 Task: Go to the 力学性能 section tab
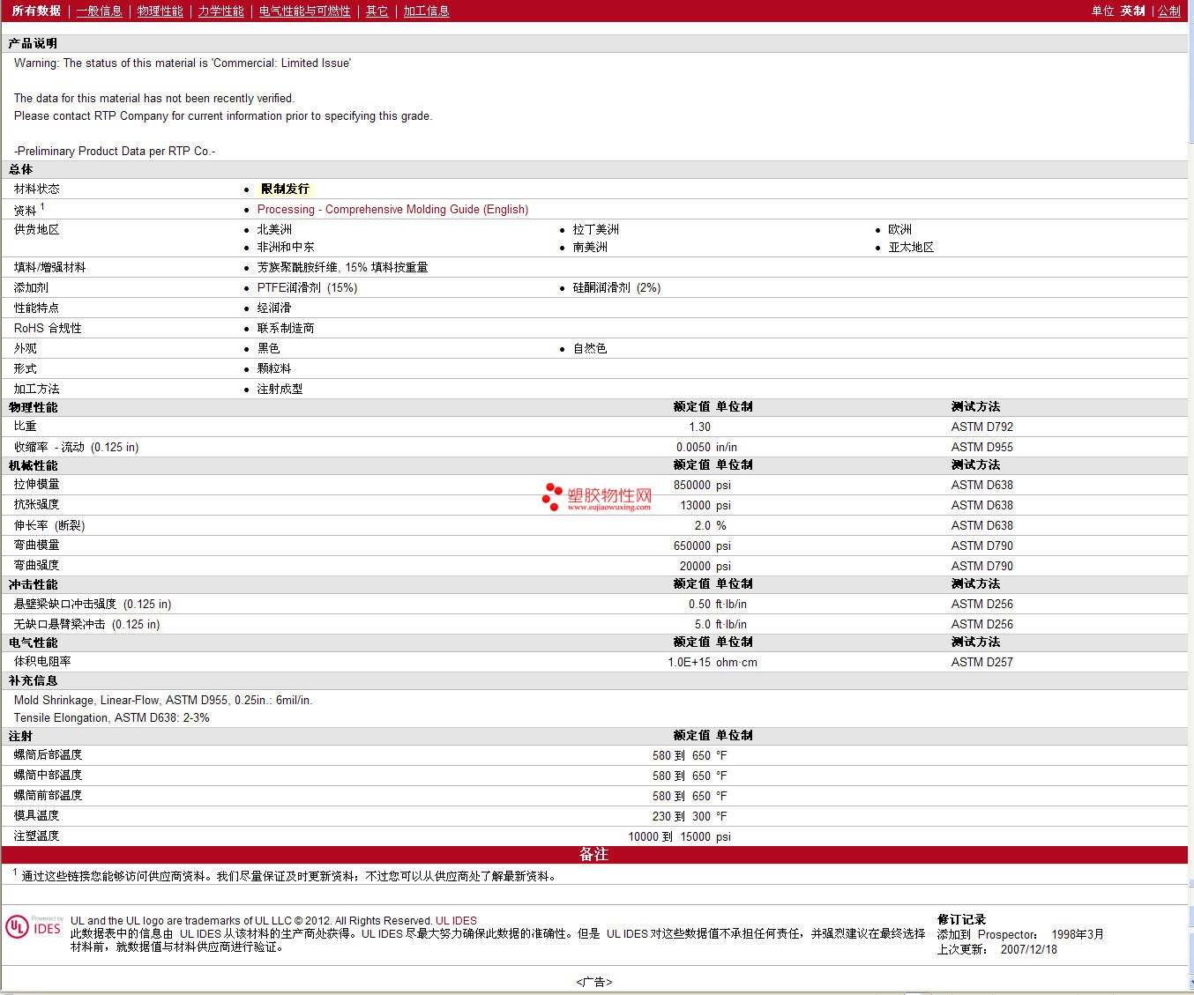coord(220,11)
